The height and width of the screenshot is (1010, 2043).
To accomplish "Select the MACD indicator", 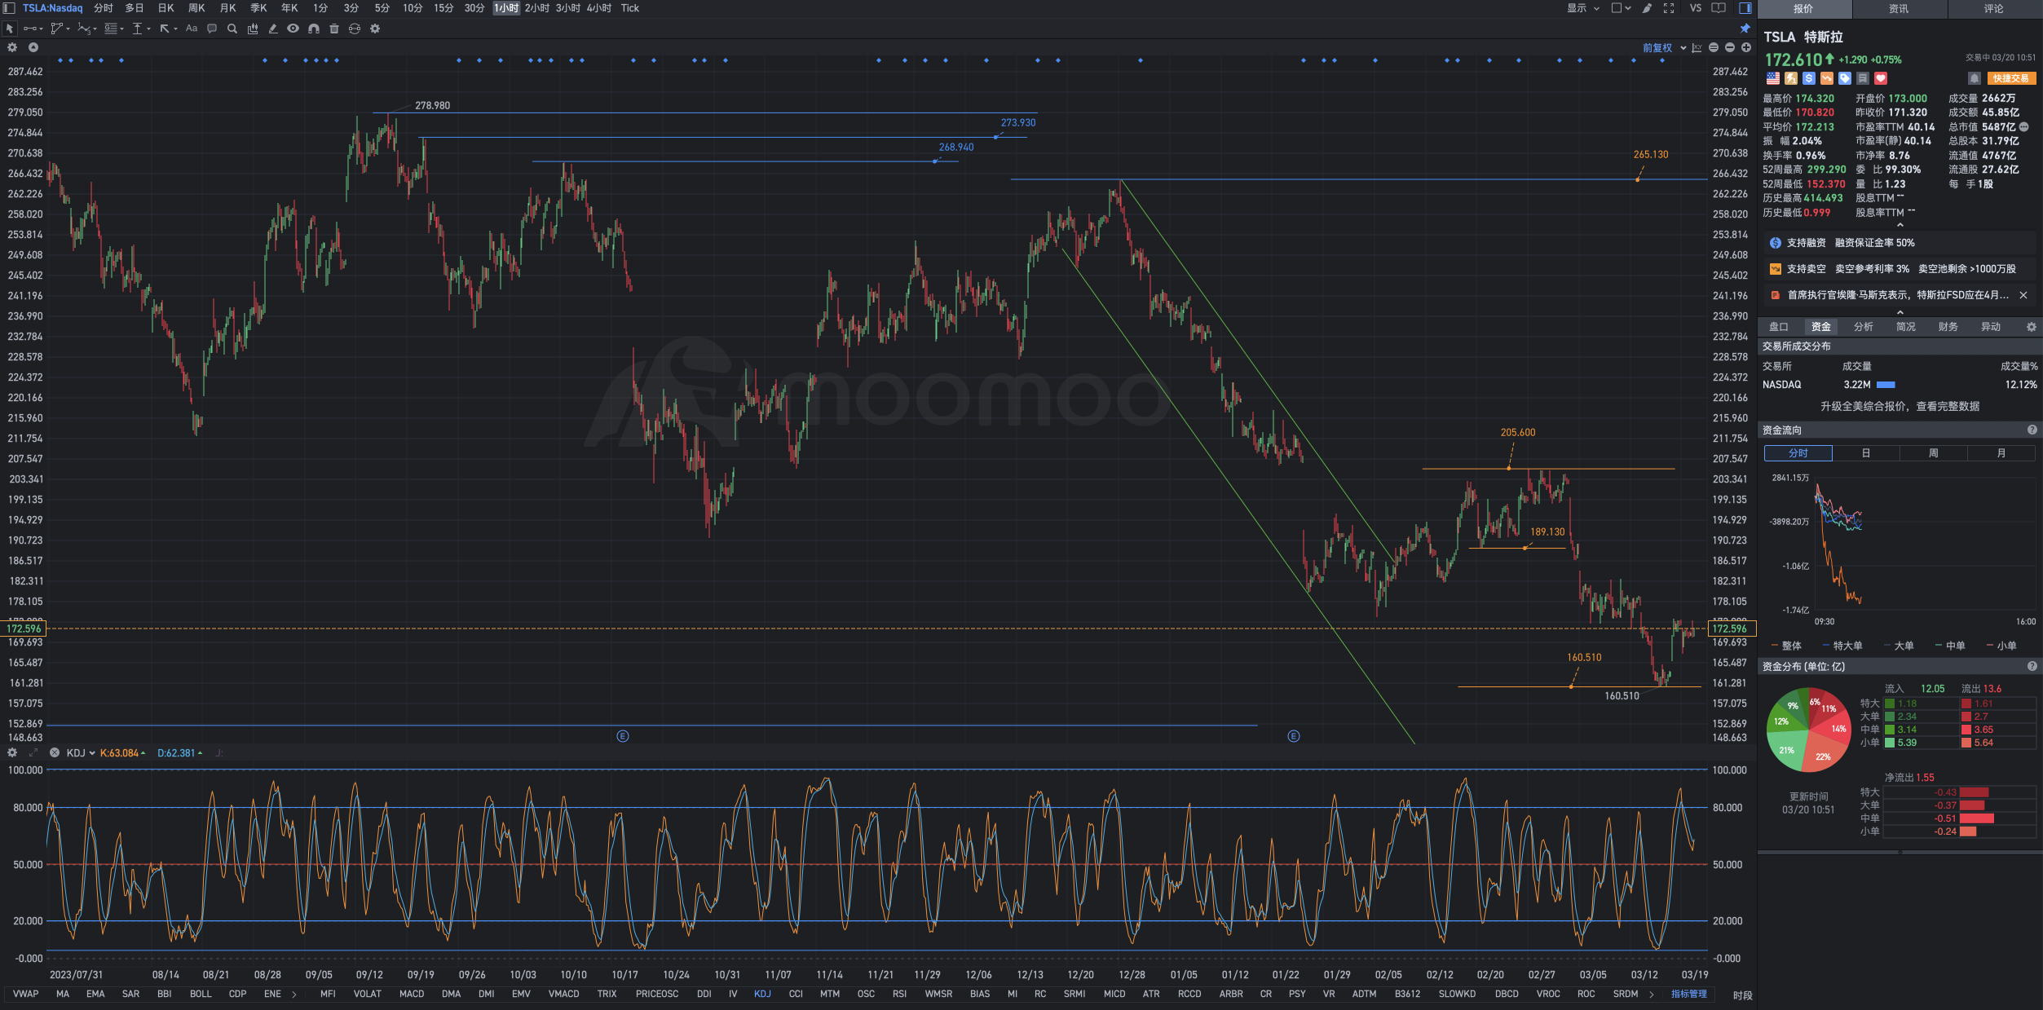I will 412,994.
